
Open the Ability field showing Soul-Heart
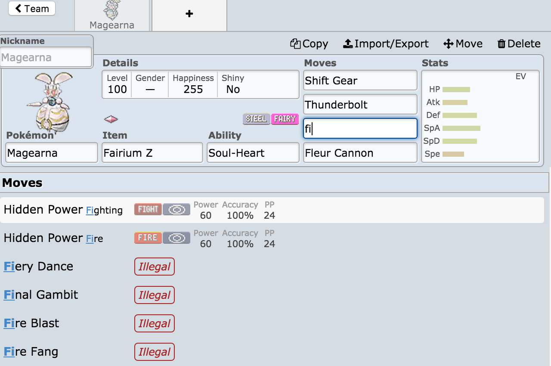[x=253, y=153]
